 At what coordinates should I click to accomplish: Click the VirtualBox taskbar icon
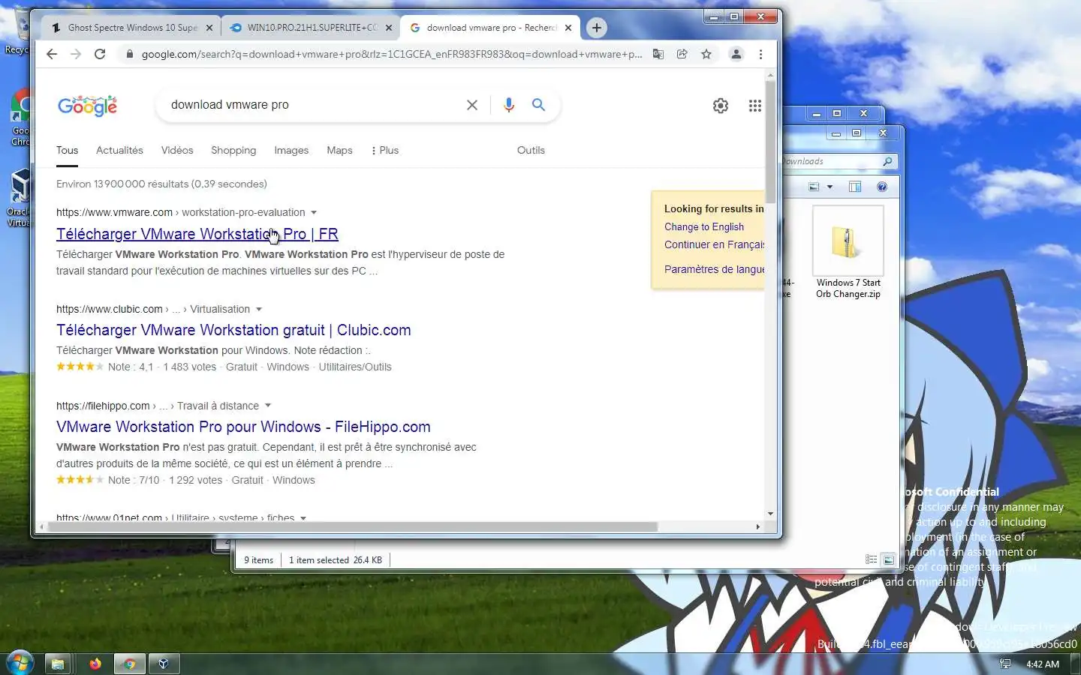[x=164, y=664]
